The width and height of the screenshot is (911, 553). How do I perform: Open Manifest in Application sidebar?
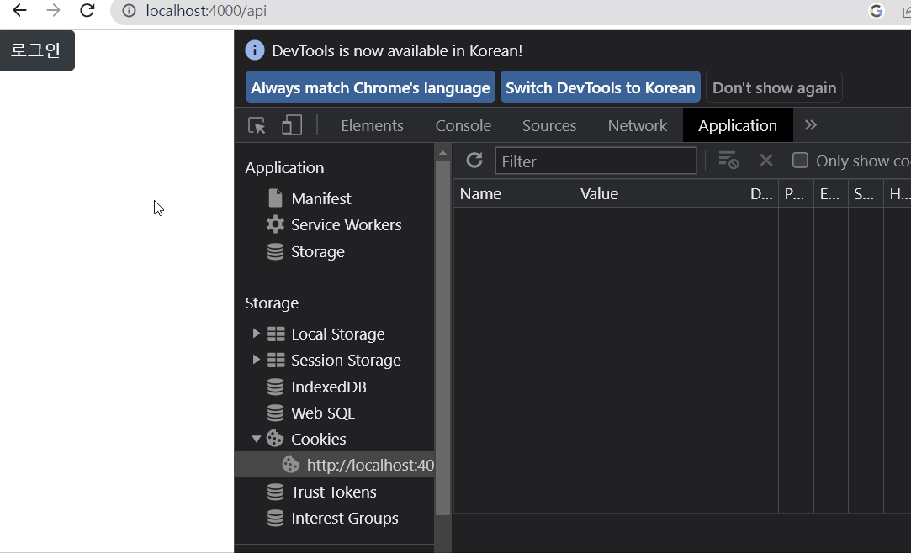[x=321, y=198]
